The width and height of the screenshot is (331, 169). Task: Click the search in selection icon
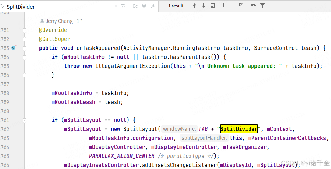coord(253,6)
